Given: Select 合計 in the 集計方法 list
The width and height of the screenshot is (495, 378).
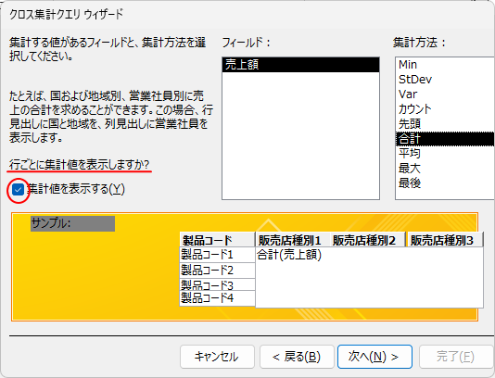Looking at the screenshot, I should [445, 139].
